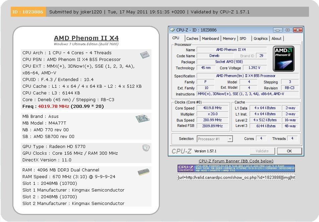The image size is (319, 222).
Task: Click the orange ID : 1823886 badge
Action: (28, 12)
